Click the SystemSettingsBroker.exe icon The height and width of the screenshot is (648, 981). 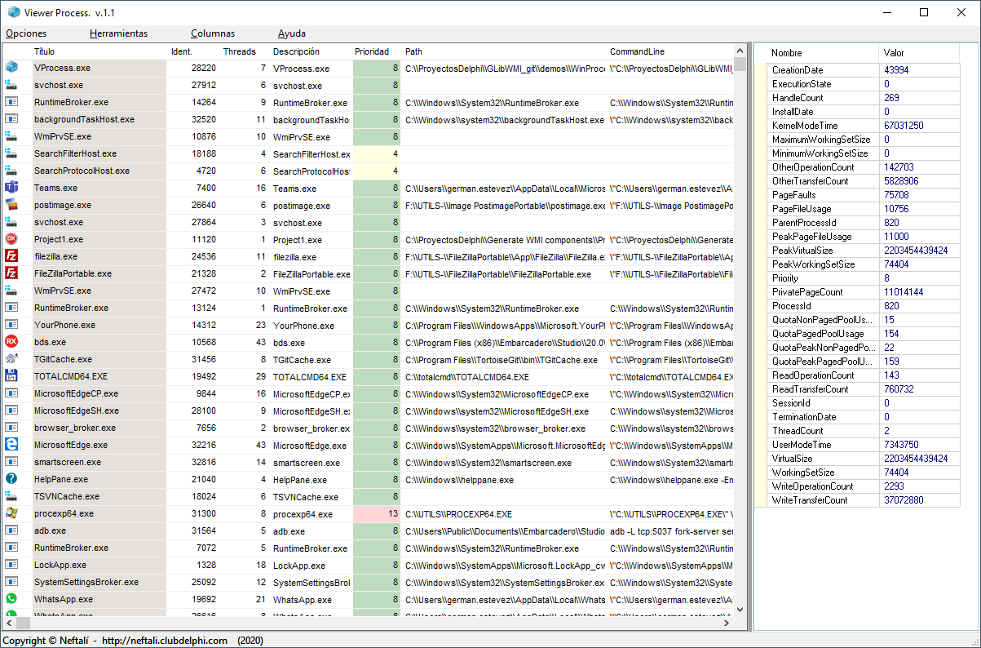(x=11, y=582)
